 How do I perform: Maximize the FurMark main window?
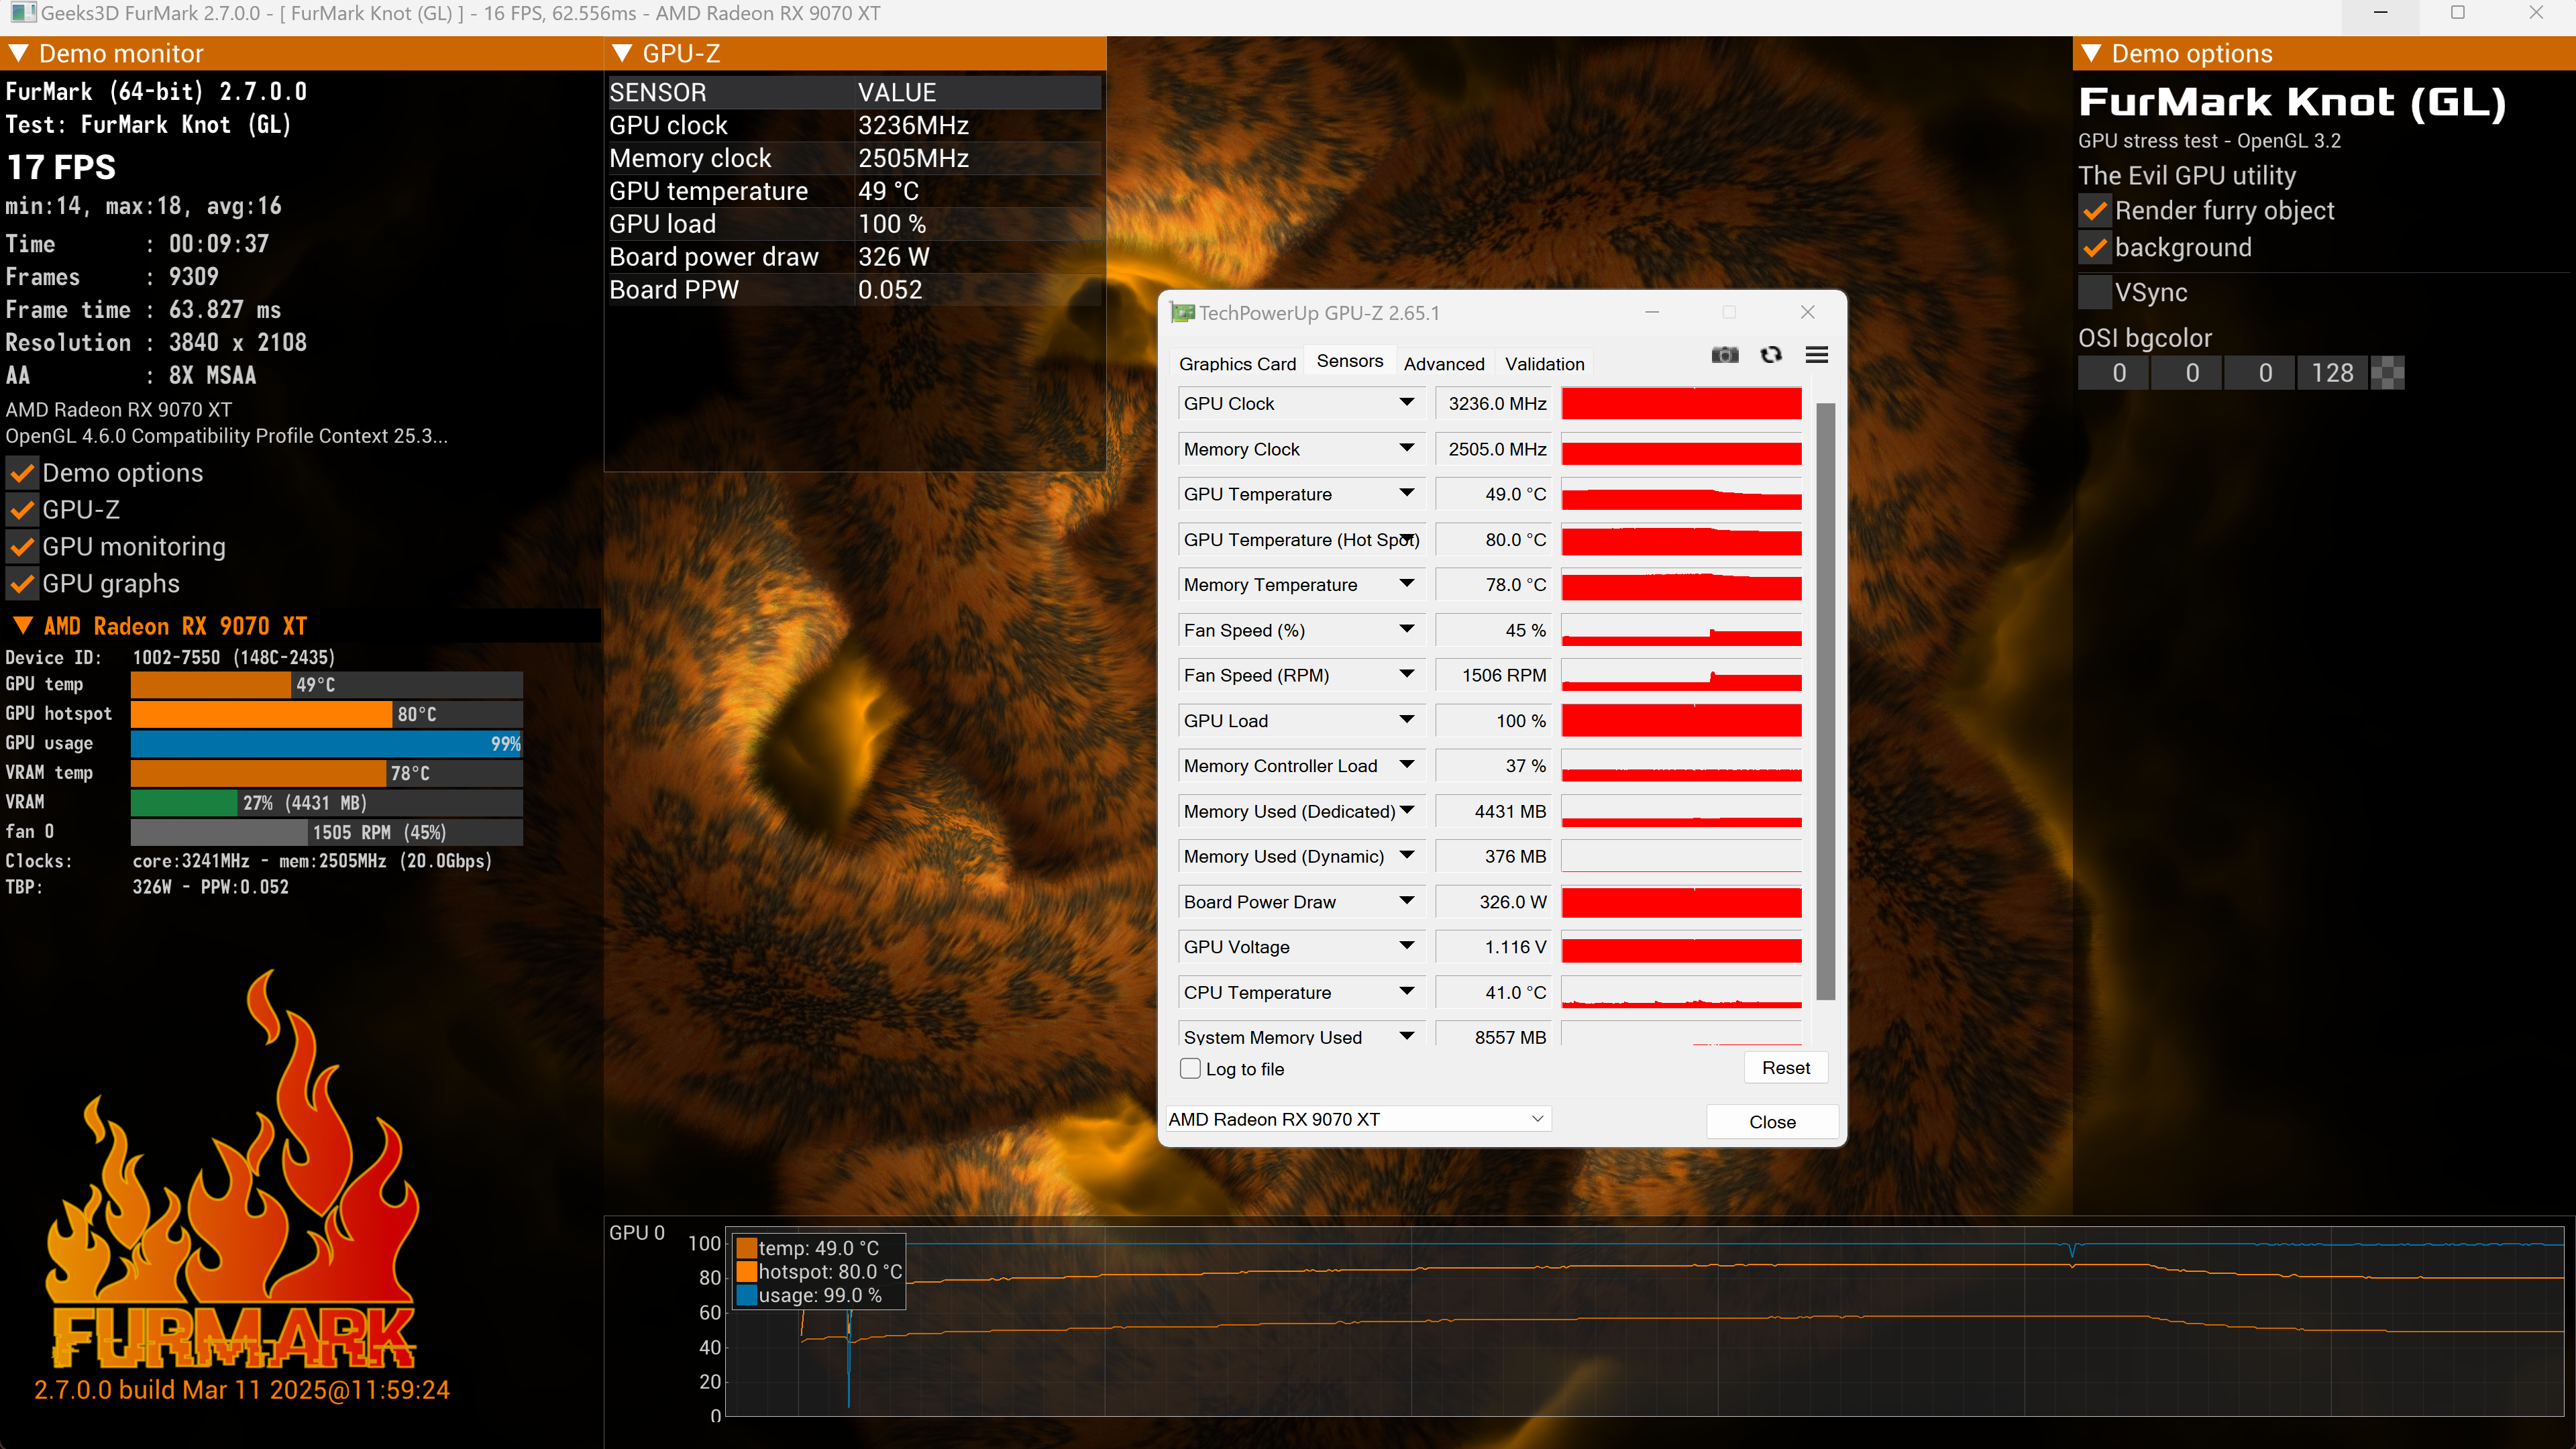pyautogui.click(x=2458, y=13)
